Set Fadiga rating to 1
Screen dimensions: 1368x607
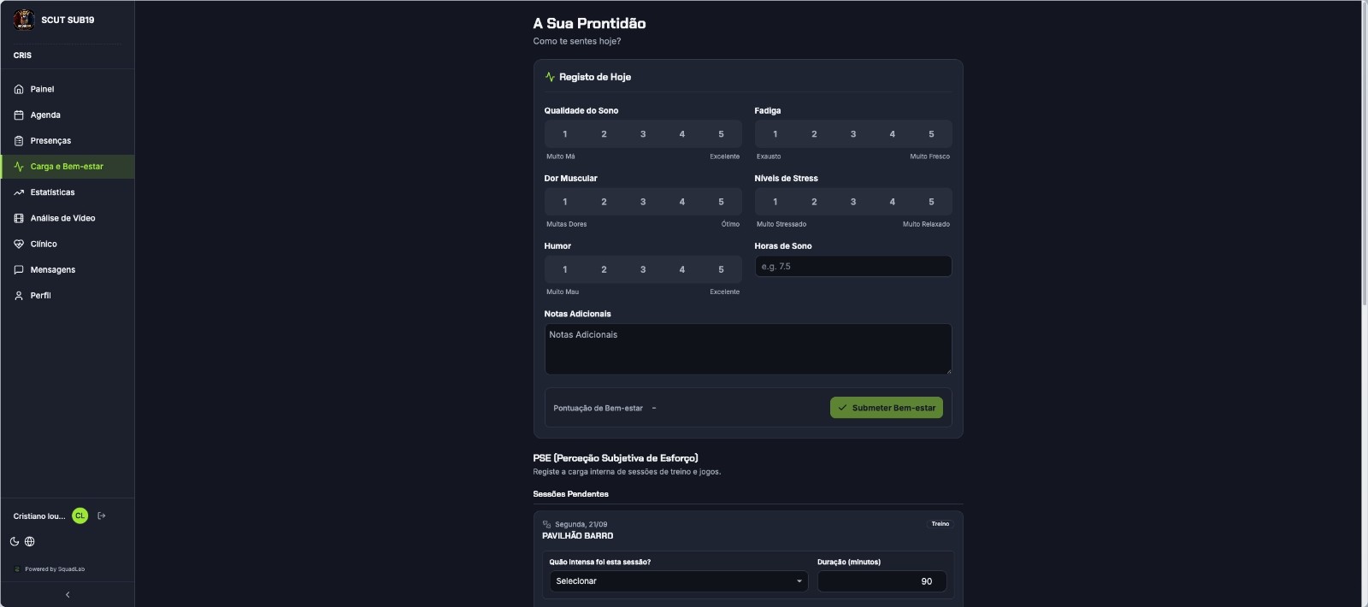775,134
